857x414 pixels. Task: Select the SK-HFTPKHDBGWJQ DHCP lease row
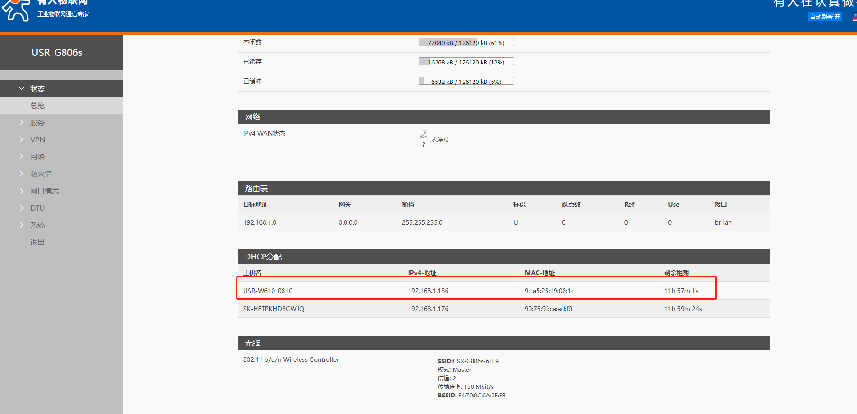coord(476,309)
